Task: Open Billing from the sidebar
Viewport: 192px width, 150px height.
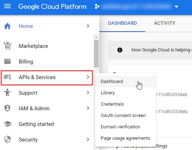Action: 26,62
